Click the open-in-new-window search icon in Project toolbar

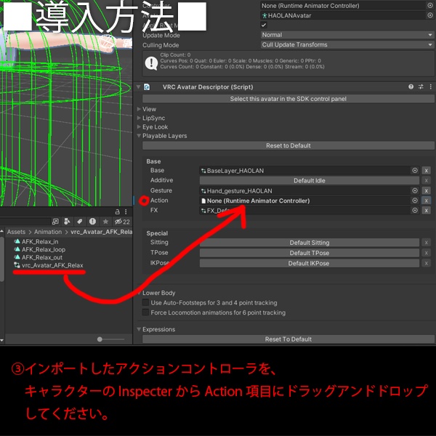(55, 222)
